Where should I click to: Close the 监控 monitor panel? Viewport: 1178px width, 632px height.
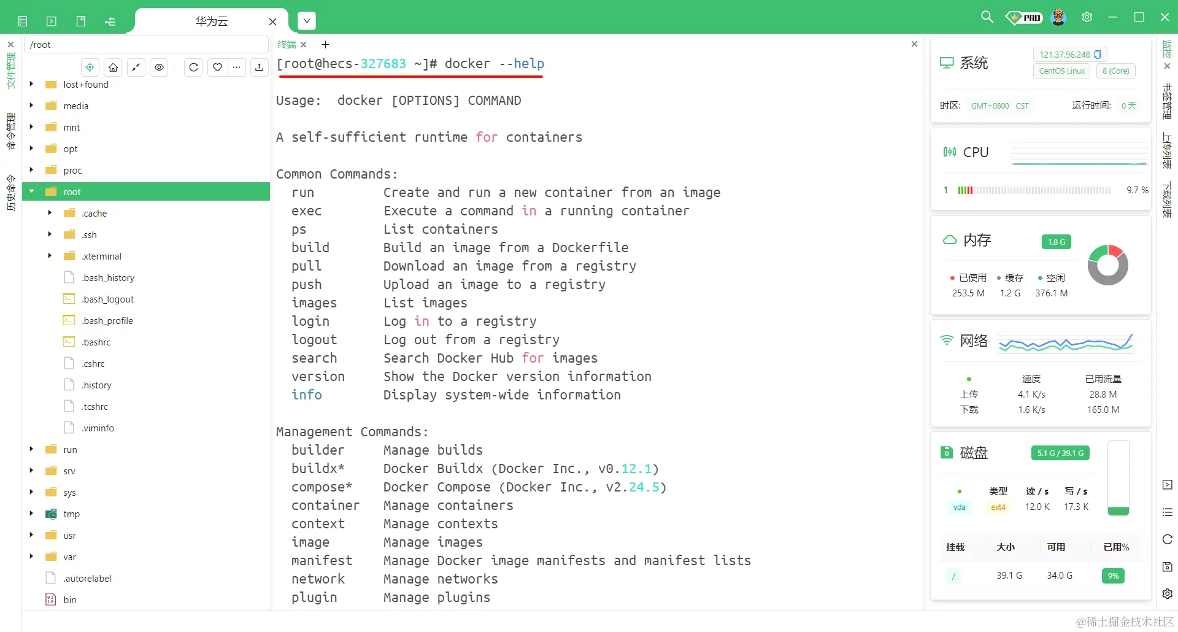[1168, 66]
